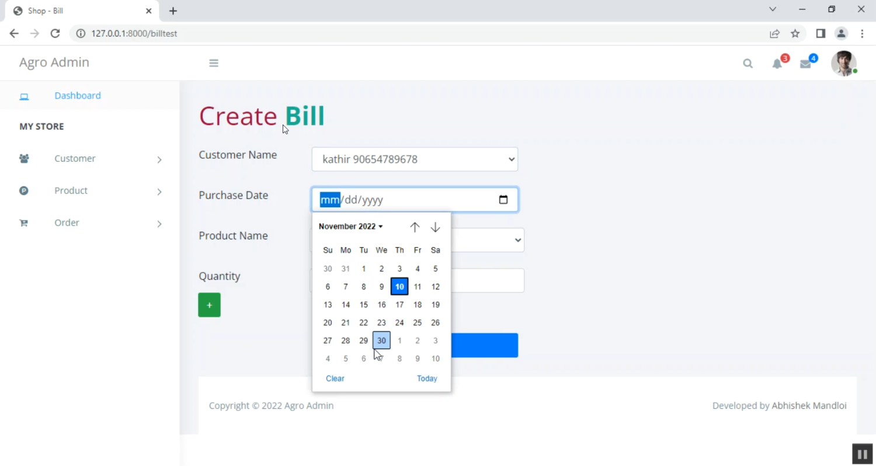Screen dimensions: 876x466
Task: Go to previous month with up arrow
Action: pos(415,227)
